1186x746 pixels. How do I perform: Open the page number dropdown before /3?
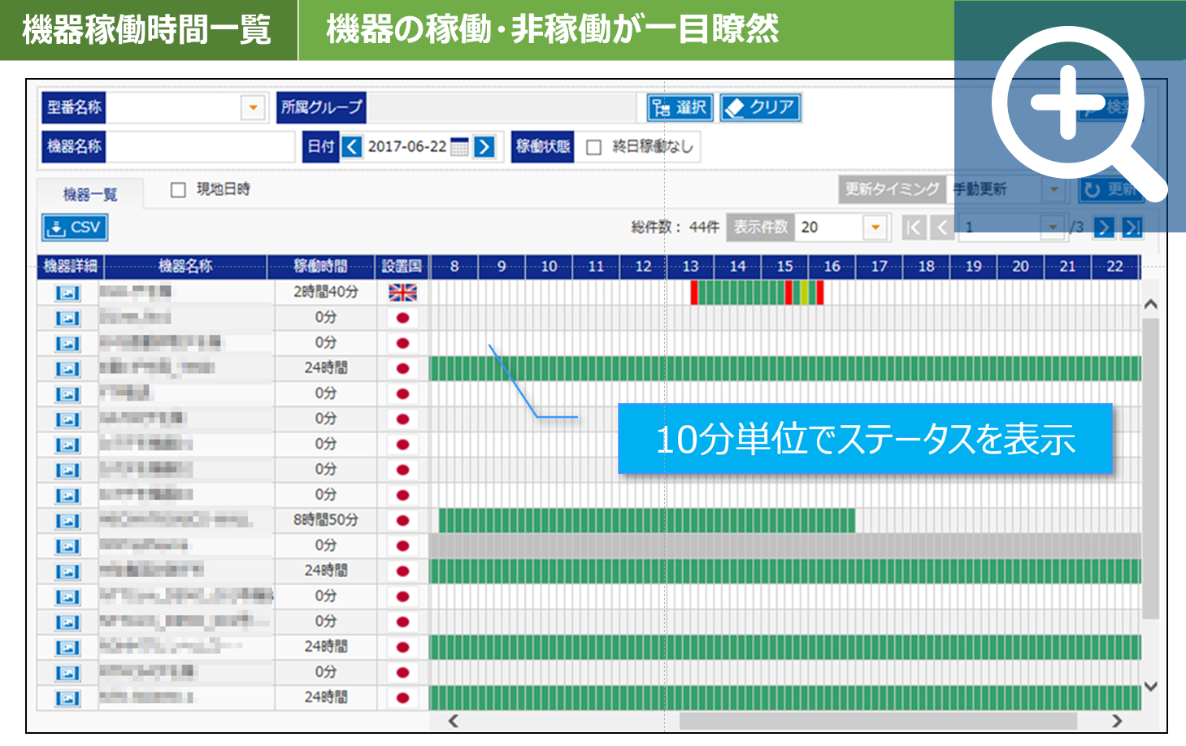(1053, 228)
